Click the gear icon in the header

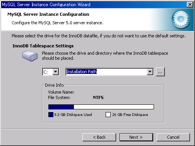coord(181,19)
